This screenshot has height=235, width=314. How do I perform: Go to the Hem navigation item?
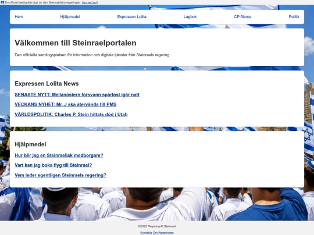19,17
